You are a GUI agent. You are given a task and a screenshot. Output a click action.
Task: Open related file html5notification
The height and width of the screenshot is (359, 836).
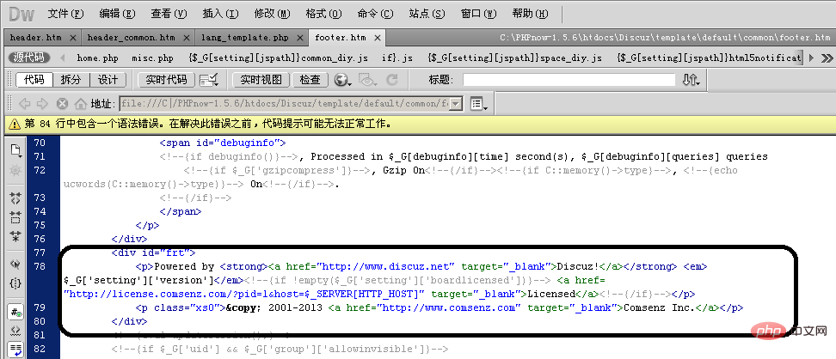pos(709,58)
